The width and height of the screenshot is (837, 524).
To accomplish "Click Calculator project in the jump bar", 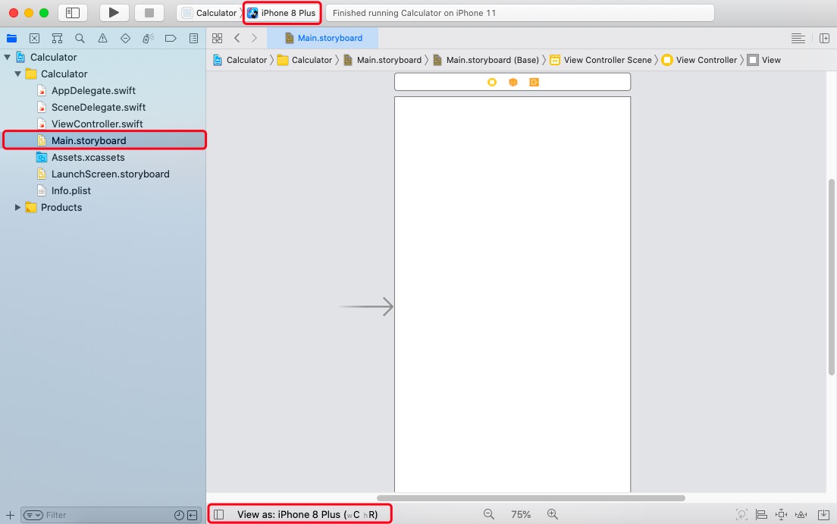I will (x=240, y=60).
